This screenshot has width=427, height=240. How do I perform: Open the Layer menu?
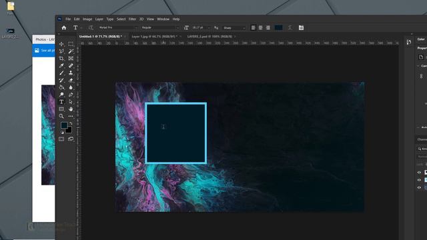99,19
